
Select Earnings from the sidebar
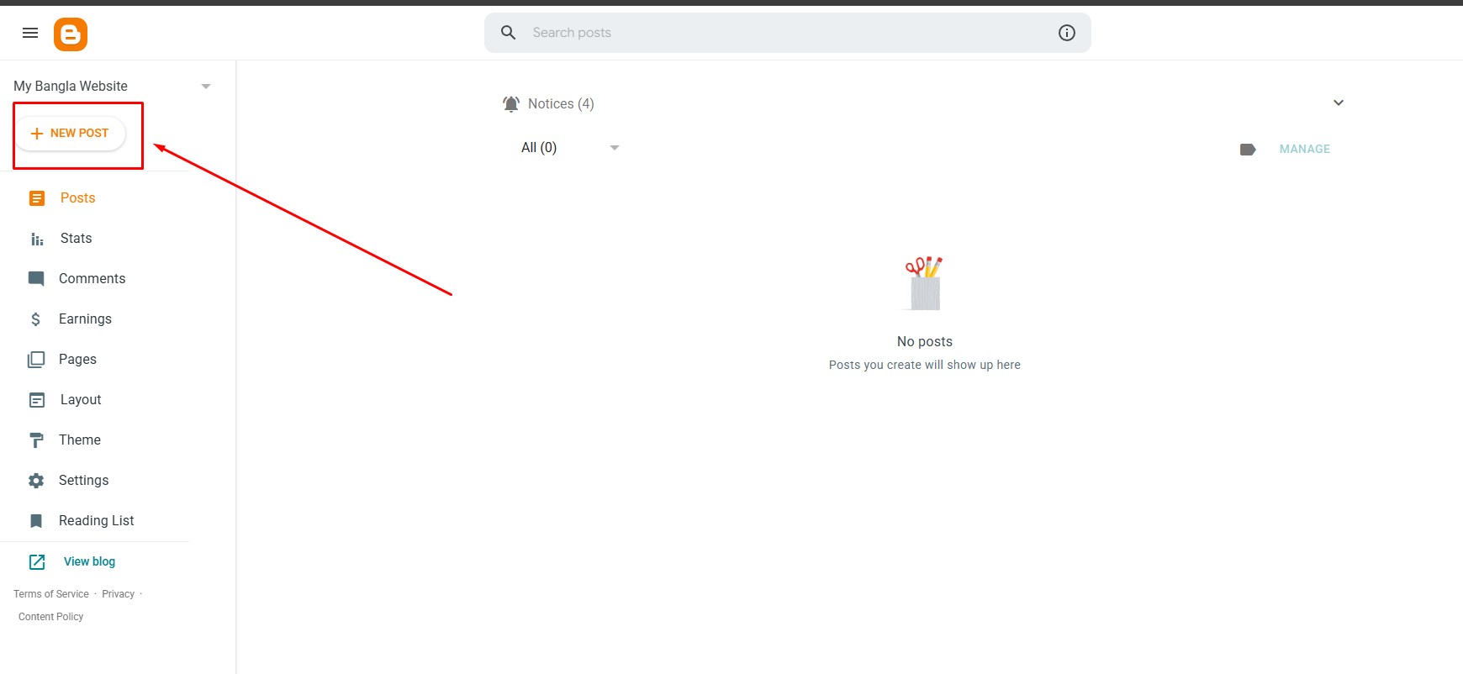85,319
